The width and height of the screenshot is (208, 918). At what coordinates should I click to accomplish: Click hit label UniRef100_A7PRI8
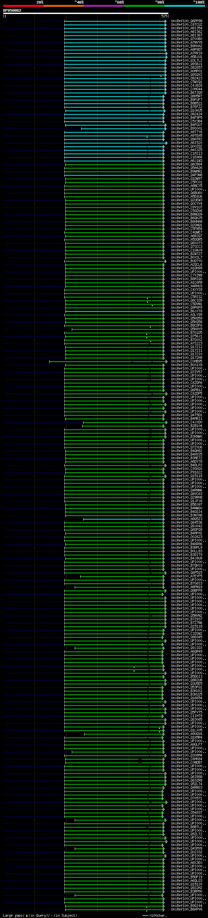186,53
